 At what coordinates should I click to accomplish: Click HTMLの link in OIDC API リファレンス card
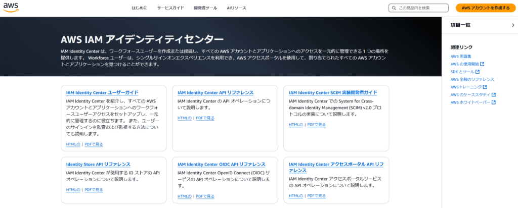coord(184,196)
